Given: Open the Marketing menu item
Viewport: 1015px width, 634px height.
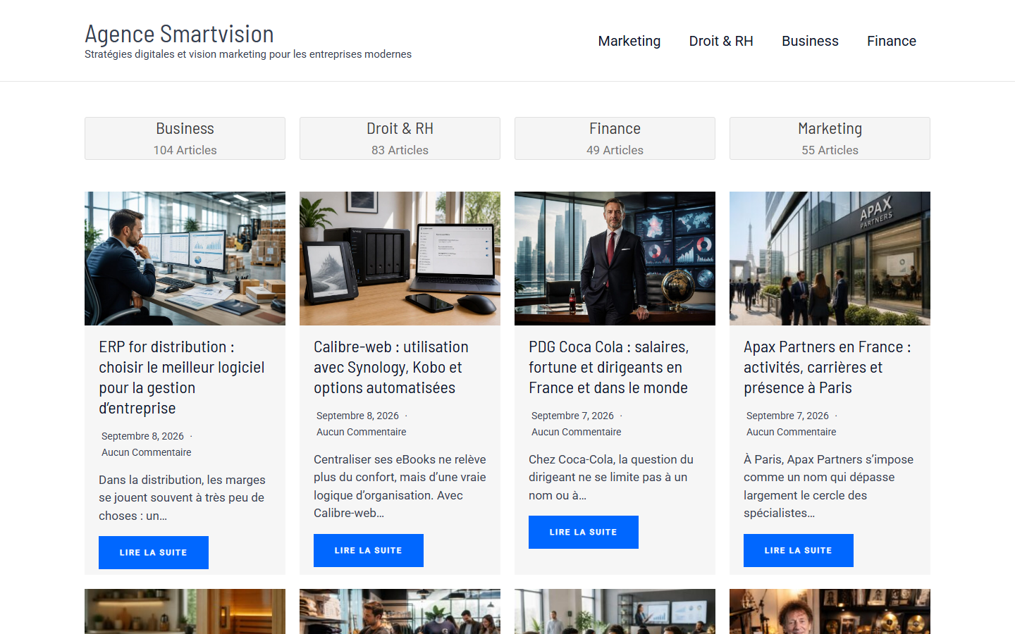Looking at the screenshot, I should coord(629,41).
